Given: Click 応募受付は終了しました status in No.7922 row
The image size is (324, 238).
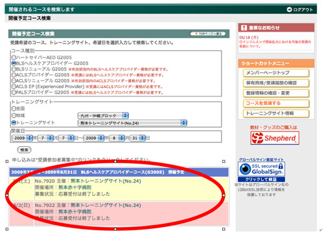Looking at the screenshot, I should coord(84,219).
